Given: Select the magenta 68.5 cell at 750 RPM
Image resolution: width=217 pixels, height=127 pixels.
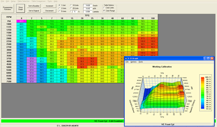Looking at the screenshot, I should [21, 21].
